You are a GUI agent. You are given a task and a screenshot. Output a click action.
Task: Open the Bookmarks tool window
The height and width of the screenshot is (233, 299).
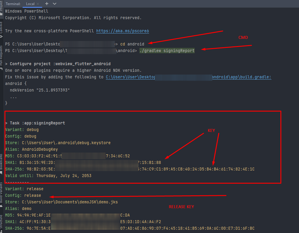(1, 162)
